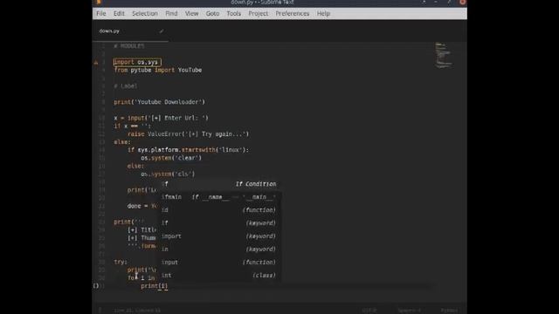559x314 pixels.
Task: Open the File menu
Action: (x=101, y=14)
